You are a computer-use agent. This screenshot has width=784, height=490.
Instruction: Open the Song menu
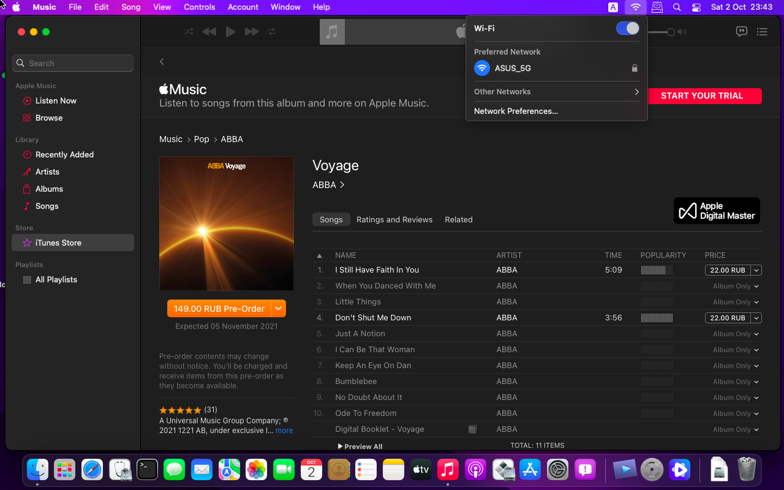point(131,7)
